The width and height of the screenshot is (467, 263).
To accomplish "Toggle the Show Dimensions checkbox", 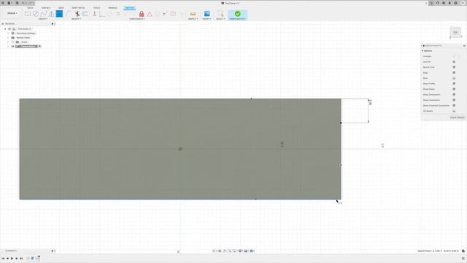I will tap(454, 94).
